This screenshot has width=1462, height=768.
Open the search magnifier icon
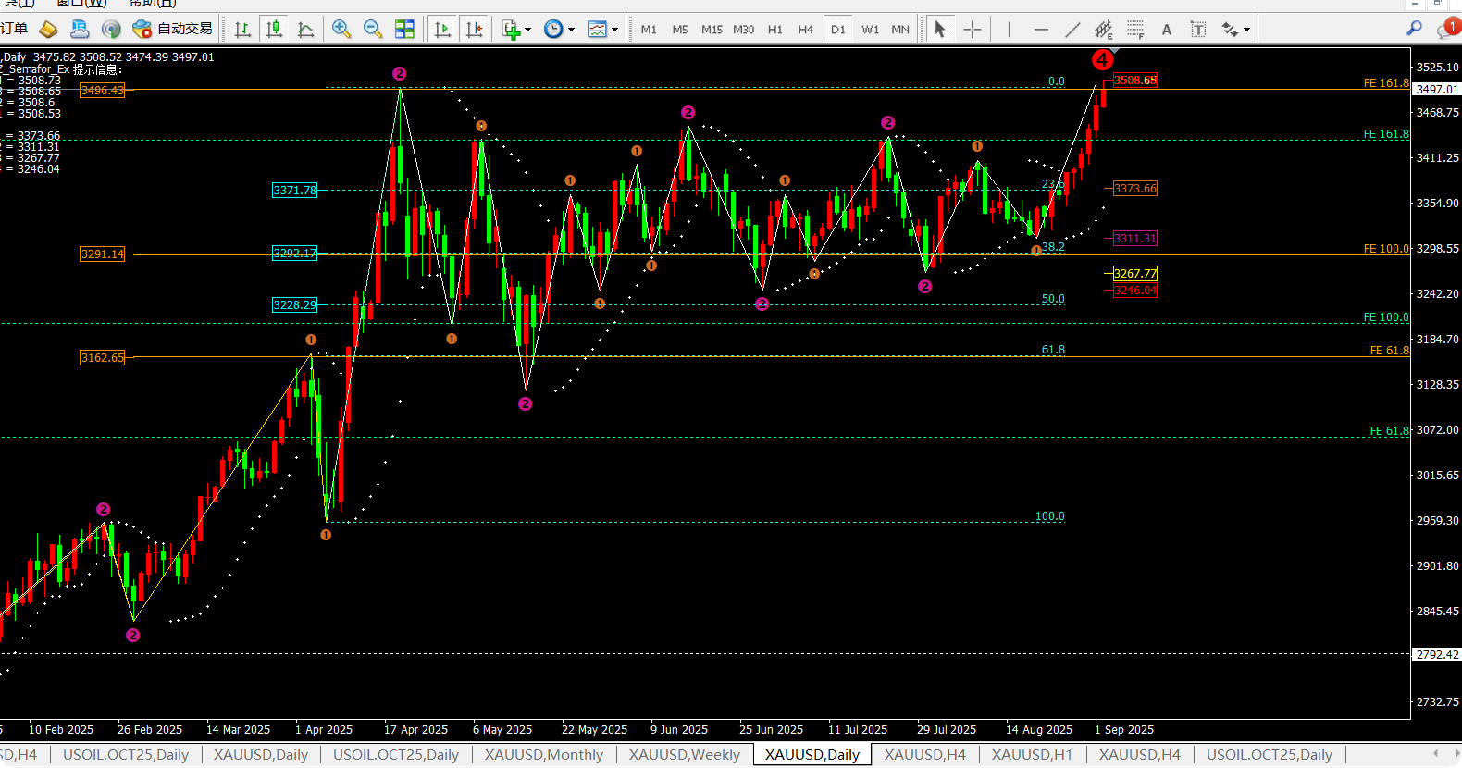(1414, 30)
